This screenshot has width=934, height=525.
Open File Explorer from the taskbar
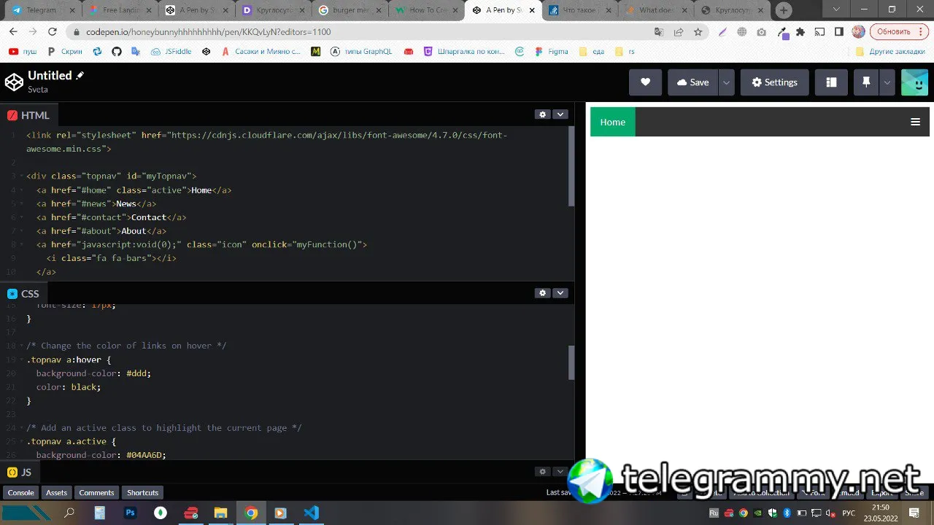(220, 513)
